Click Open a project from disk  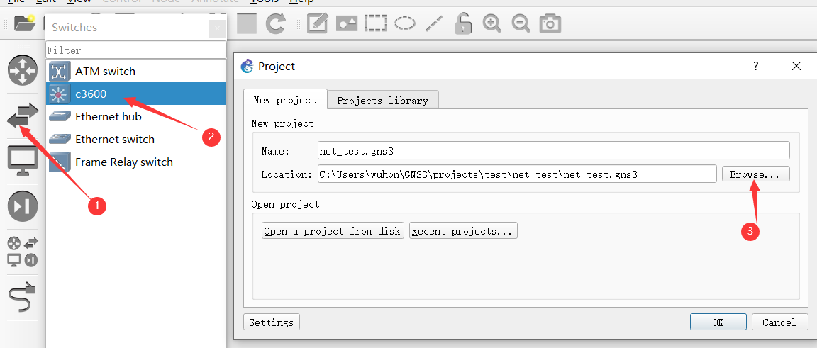(333, 231)
